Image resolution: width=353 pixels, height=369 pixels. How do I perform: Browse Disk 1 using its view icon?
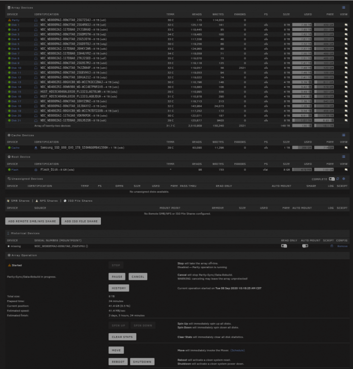[x=346, y=25]
